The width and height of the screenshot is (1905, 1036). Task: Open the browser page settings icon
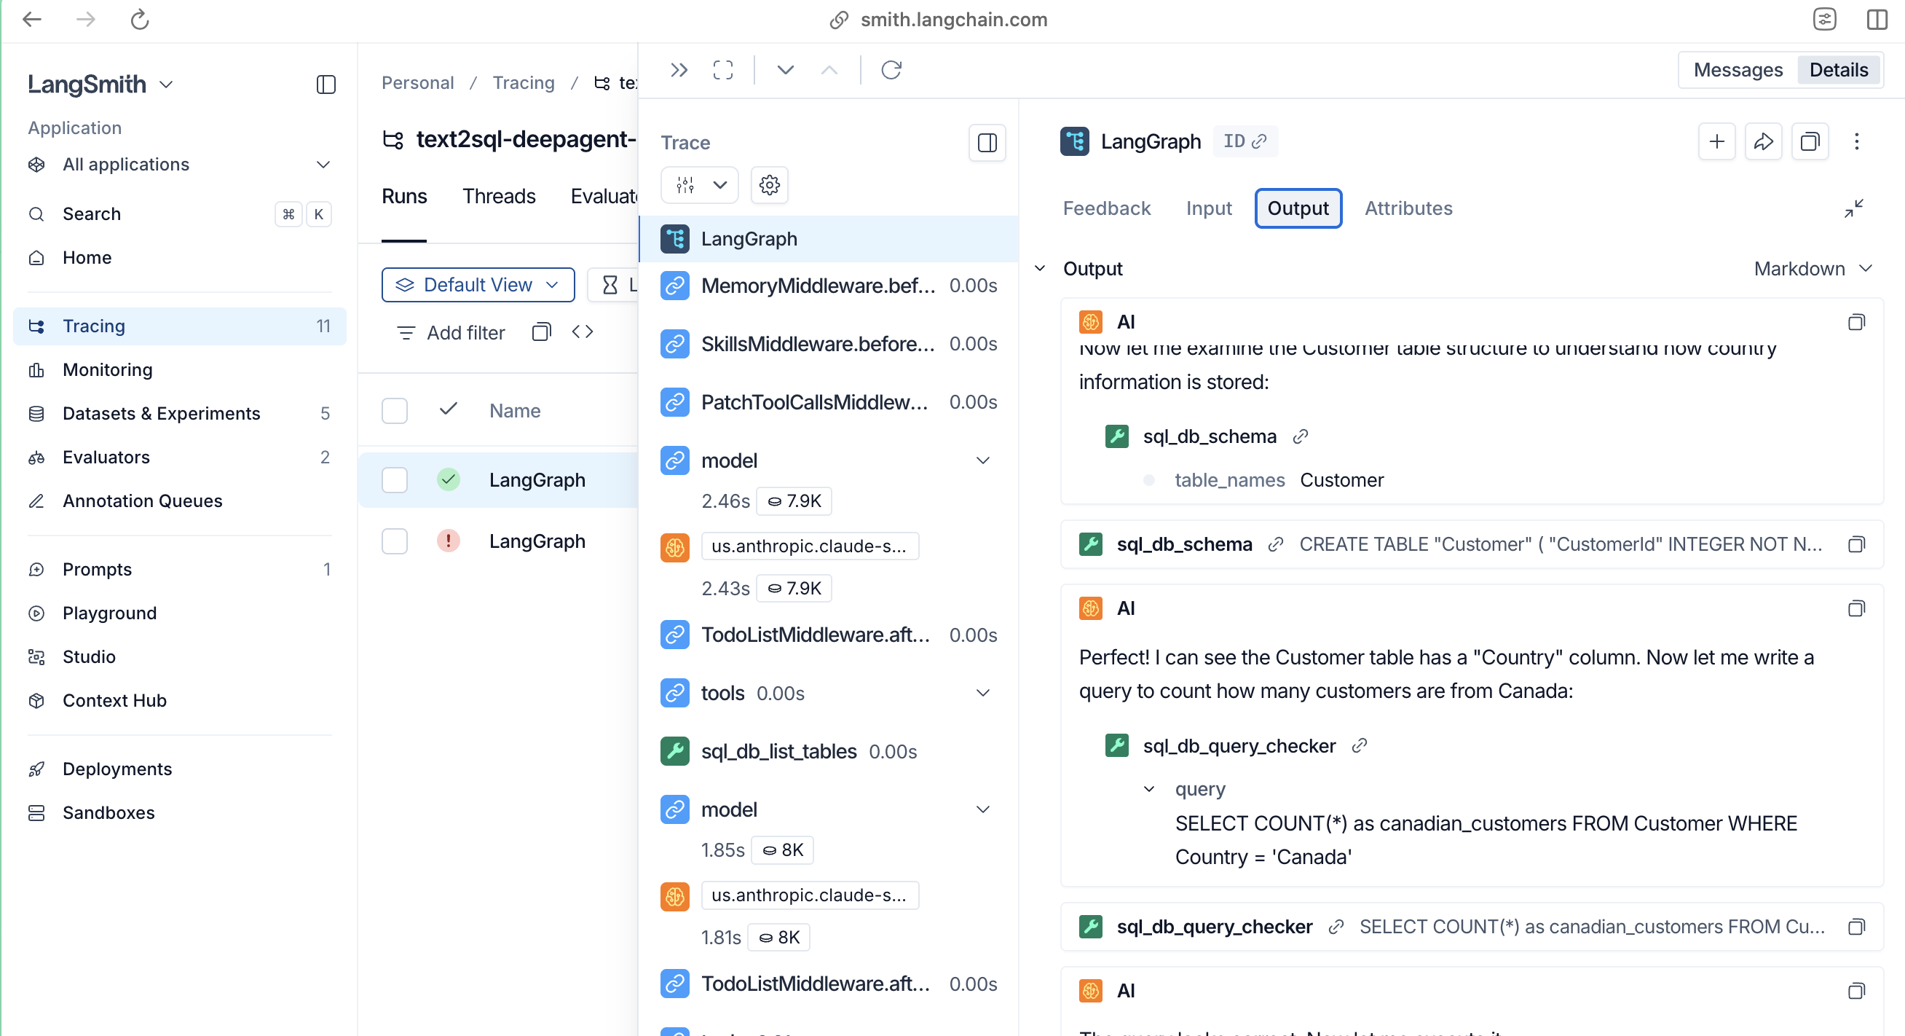[x=1824, y=19]
